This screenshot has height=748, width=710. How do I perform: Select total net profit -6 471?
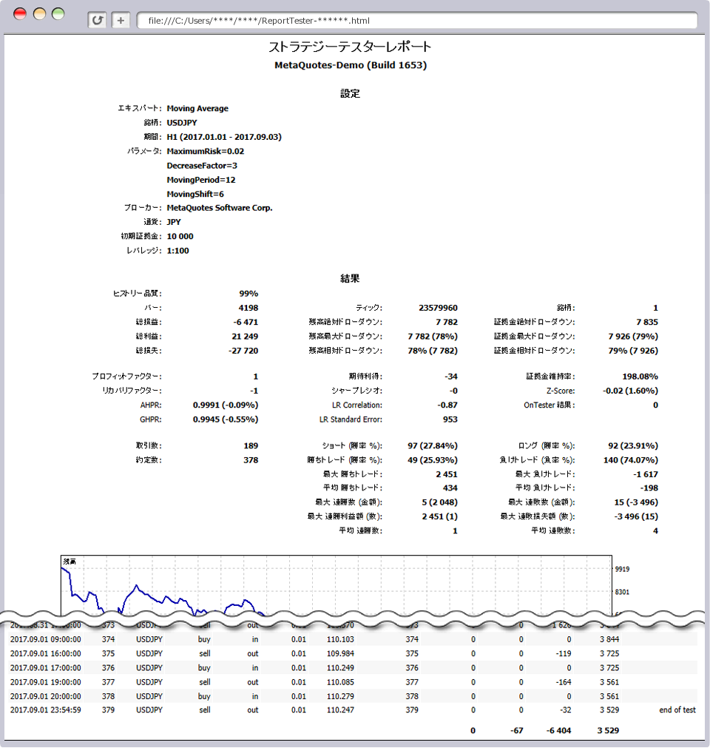pos(246,322)
